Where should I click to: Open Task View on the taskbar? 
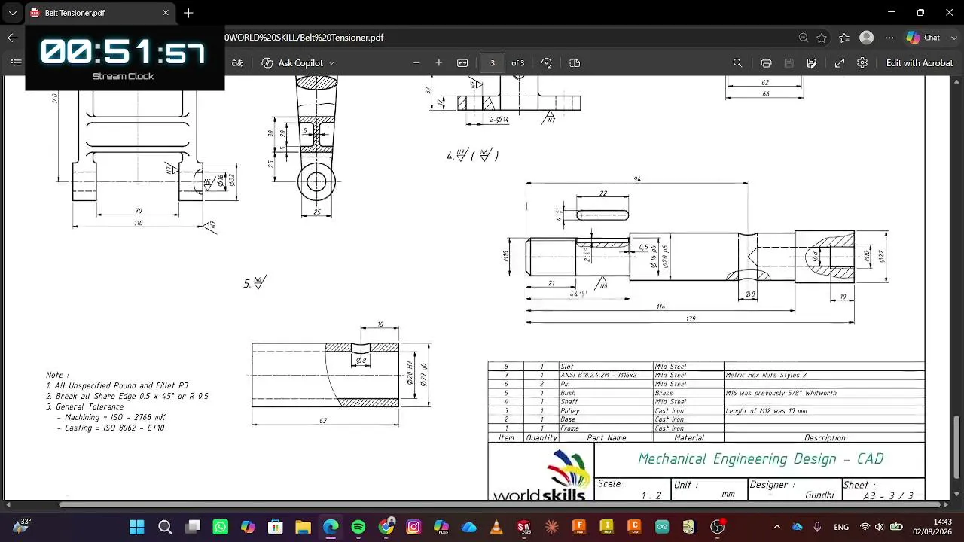(x=193, y=527)
